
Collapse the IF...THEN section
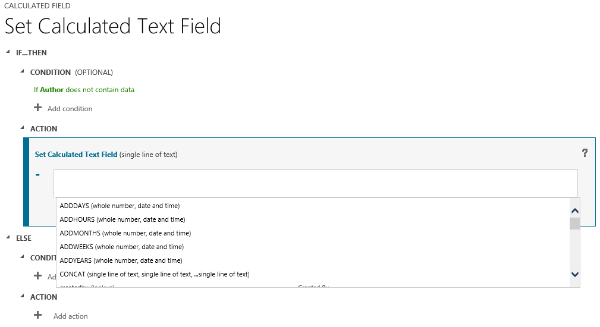[x=8, y=53]
